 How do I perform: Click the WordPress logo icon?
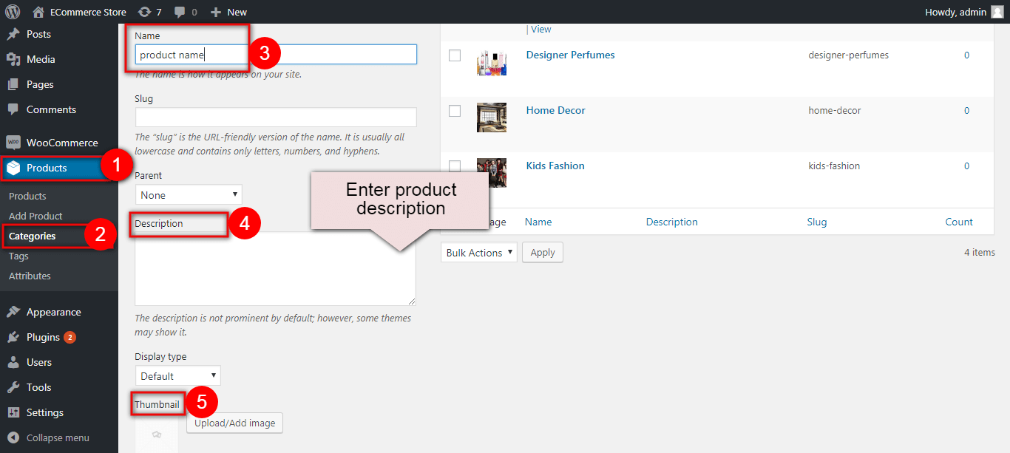(x=12, y=12)
